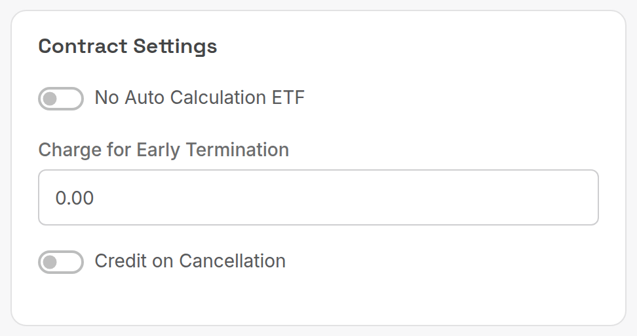
Task: Turn on Credit on Cancellation switch
Action: pyautogui.click(x=61, y=262)
